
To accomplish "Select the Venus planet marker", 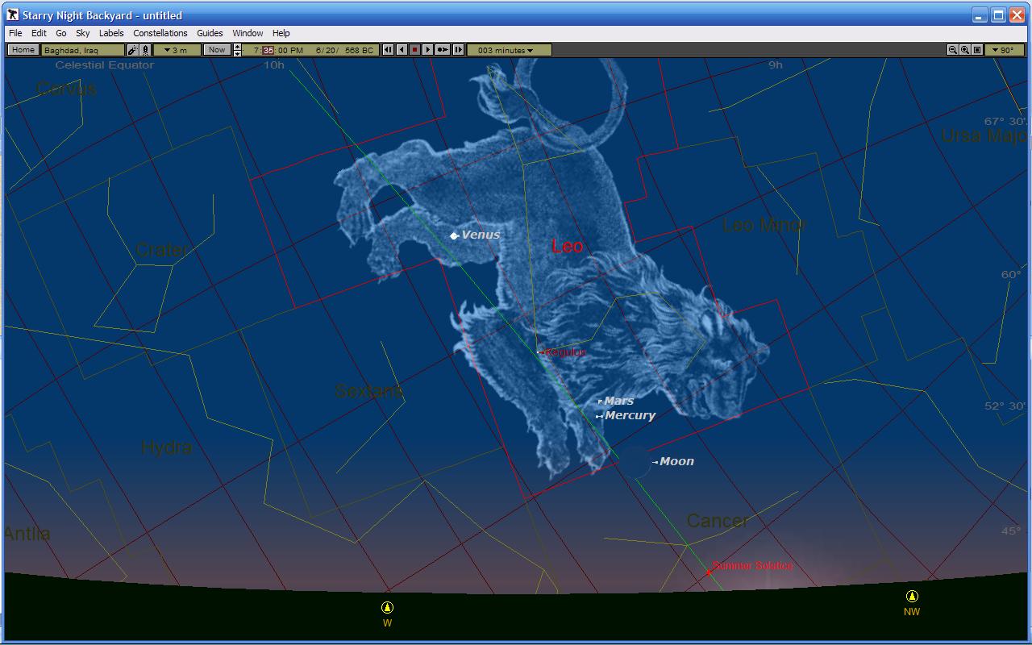I will click(x=454, y=235).
